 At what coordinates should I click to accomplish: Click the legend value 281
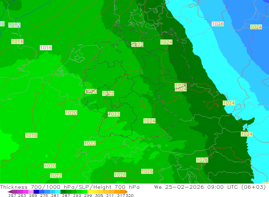(55, 195)
